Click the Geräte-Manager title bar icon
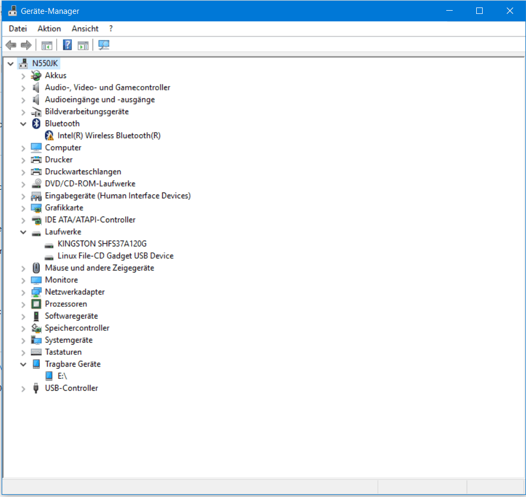Screen dimensions: 526x497 point(12,11)
